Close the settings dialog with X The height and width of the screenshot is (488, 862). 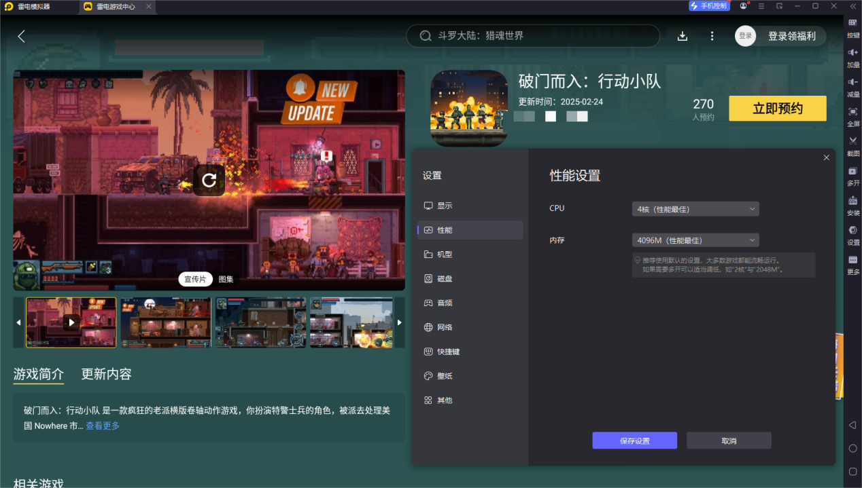[826, 157]
